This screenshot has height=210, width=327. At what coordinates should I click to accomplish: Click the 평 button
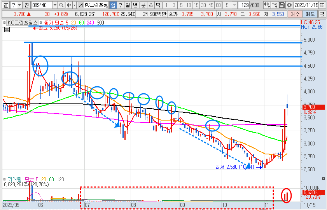[x=322, y=14]
